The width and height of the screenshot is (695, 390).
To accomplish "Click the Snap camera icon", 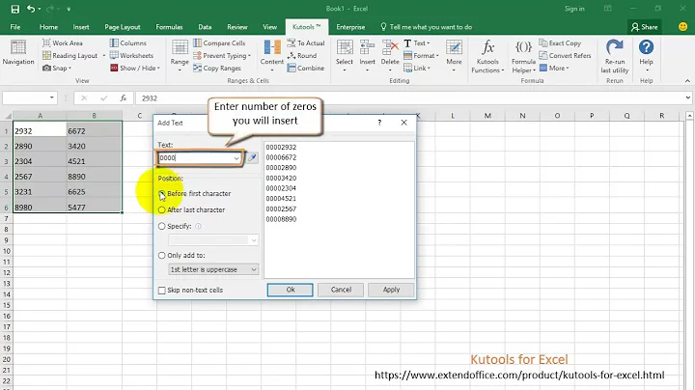I will coord(46,68).
